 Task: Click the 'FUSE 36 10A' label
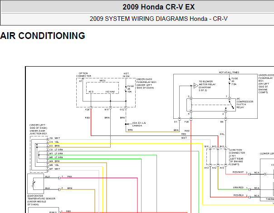130,89
